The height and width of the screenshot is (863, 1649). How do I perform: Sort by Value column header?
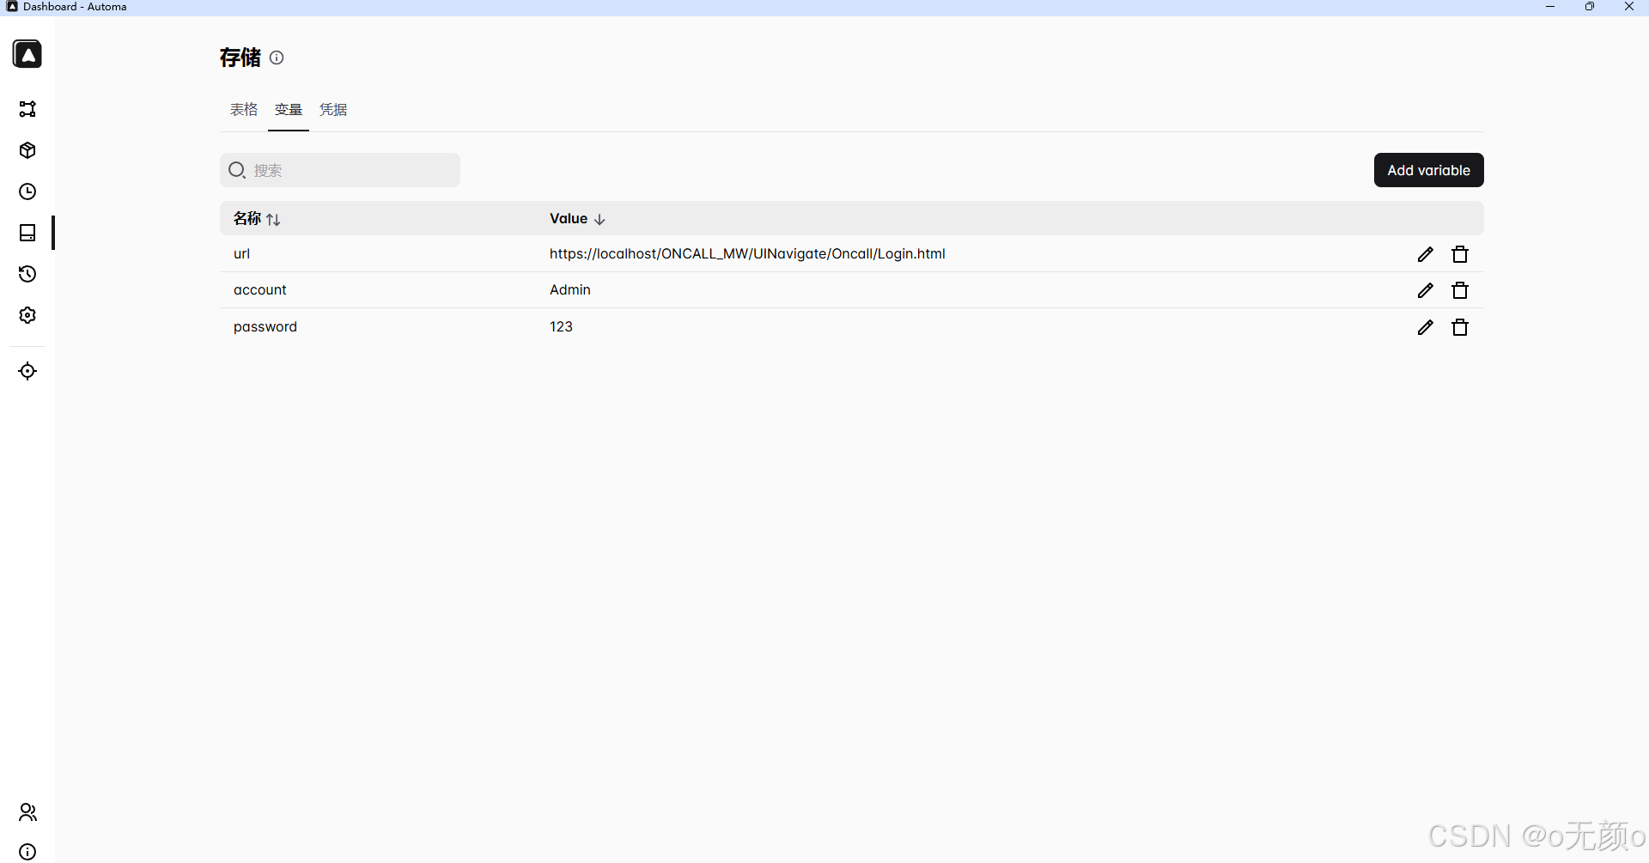(578, 219)
